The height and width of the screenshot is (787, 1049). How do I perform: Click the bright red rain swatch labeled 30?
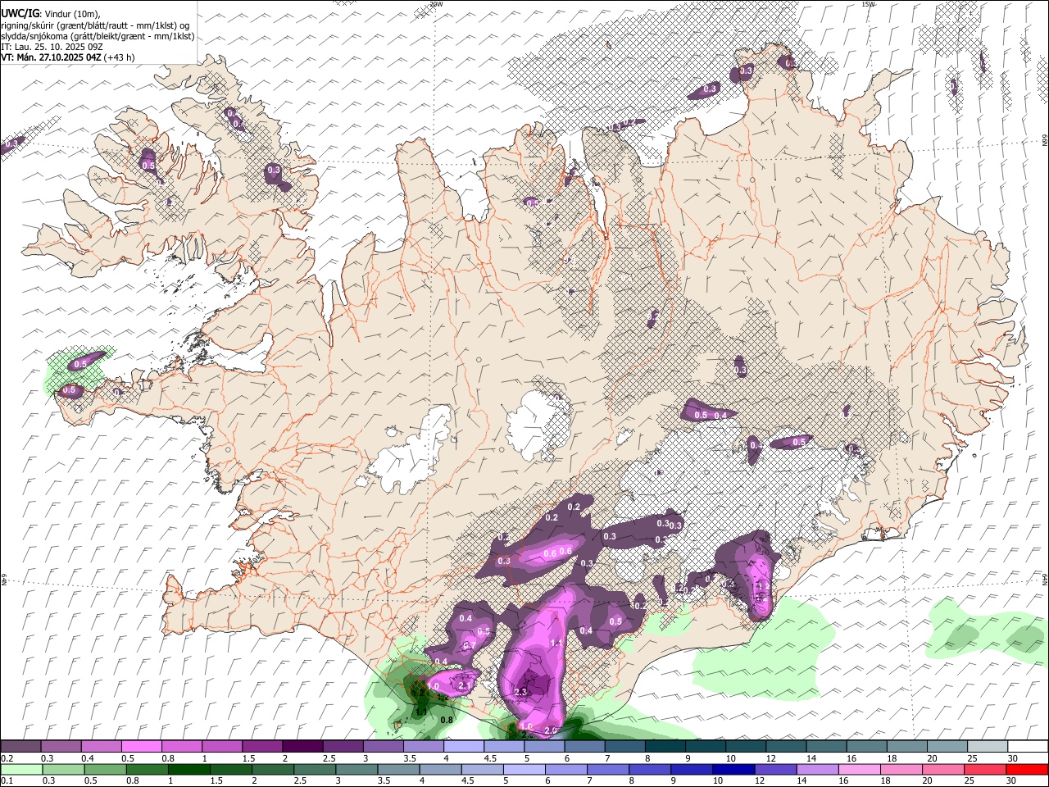point(1027,769)
